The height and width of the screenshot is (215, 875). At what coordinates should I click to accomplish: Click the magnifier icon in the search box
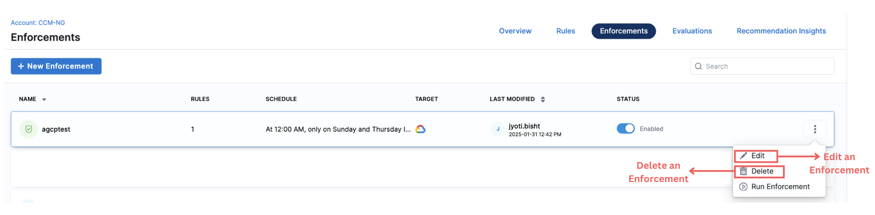pyautogui.click(x=698, y=66)
